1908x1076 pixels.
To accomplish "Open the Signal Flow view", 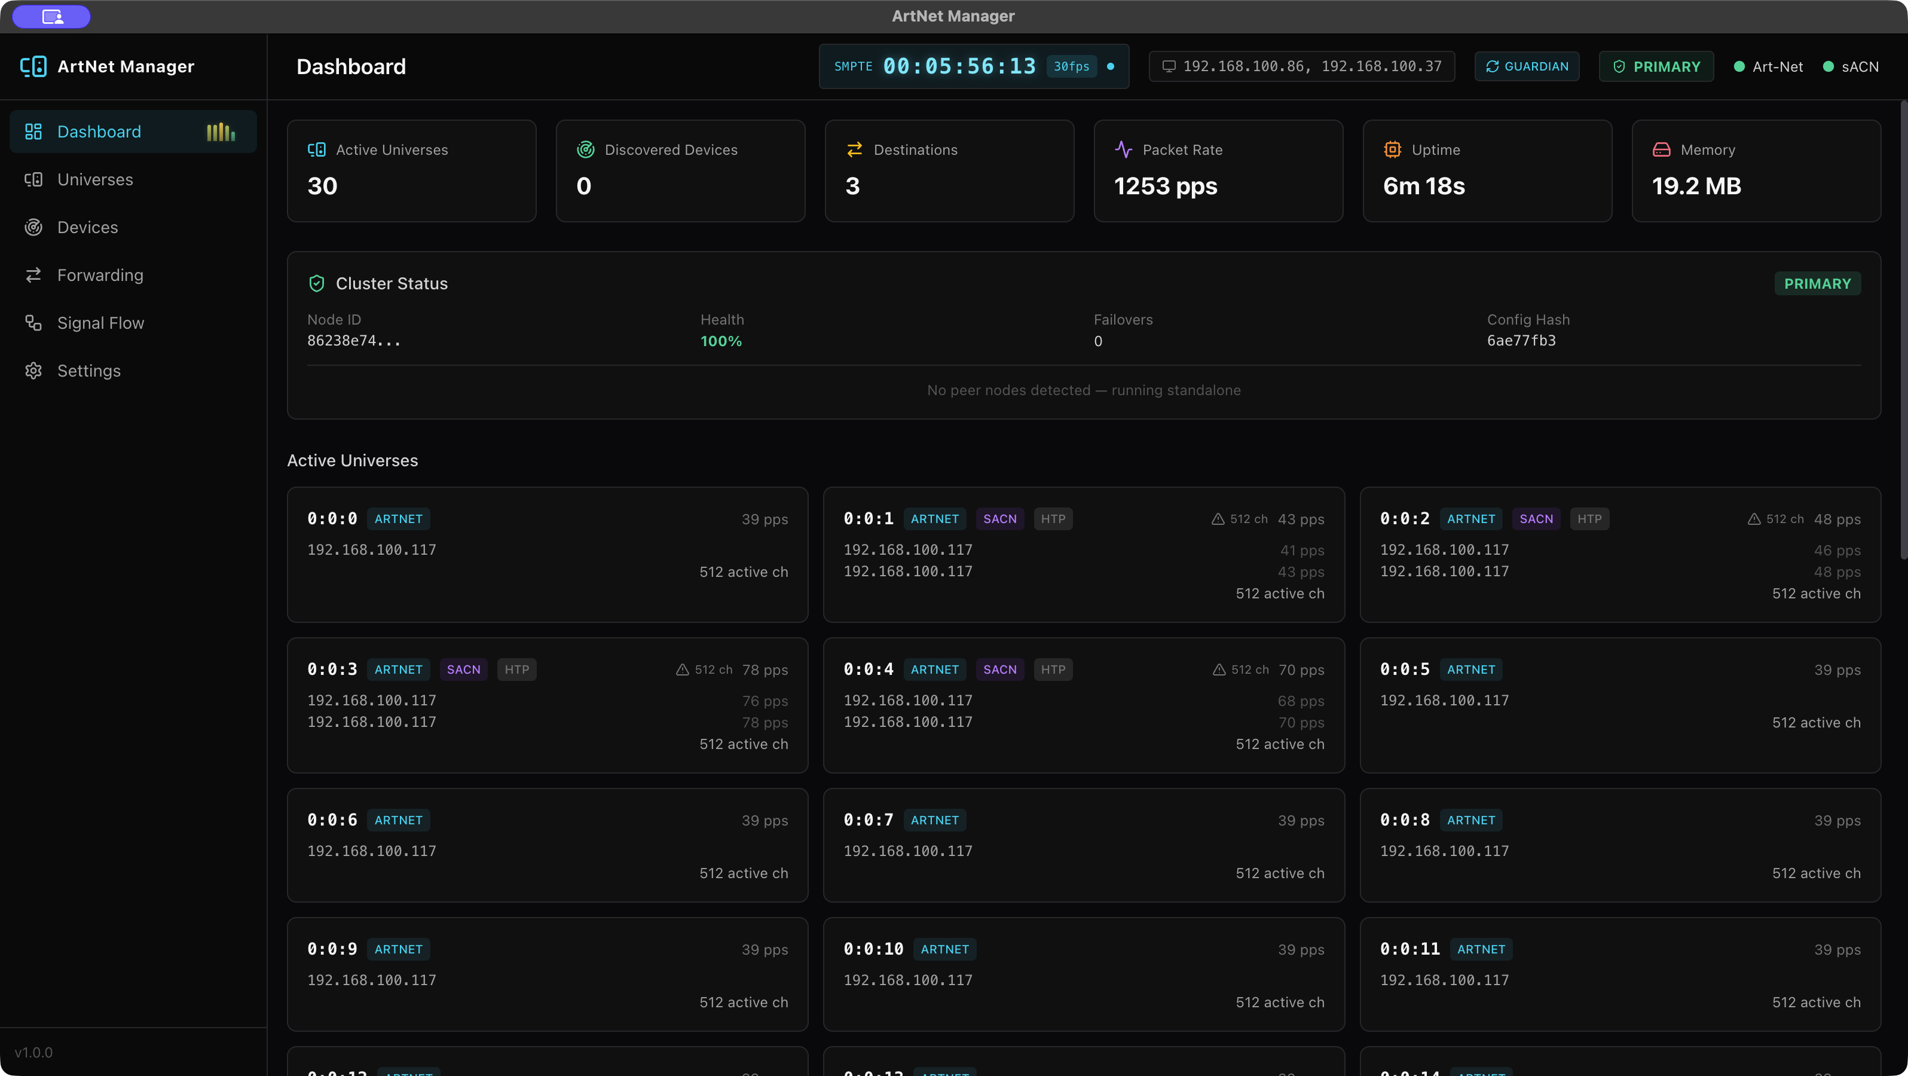I will click(x=133, y=323).
